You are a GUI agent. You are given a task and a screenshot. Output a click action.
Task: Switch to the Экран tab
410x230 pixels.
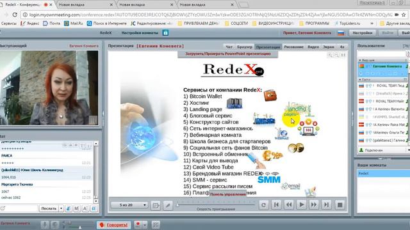329,47
